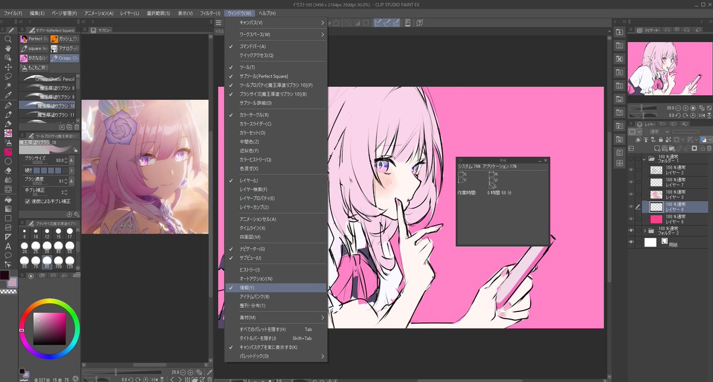The image size is (713, 382).
Task: Toggle visibility of the 用紙 paper layer
Action: pos(631,242)
